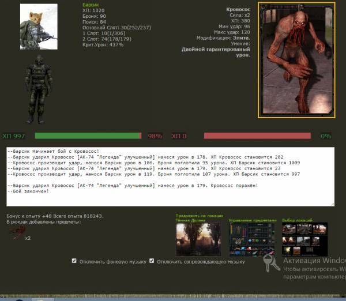Click the monster name Кровосос heading
The height and width of the screenshot is (301, 346).
[x=238, y=10]
